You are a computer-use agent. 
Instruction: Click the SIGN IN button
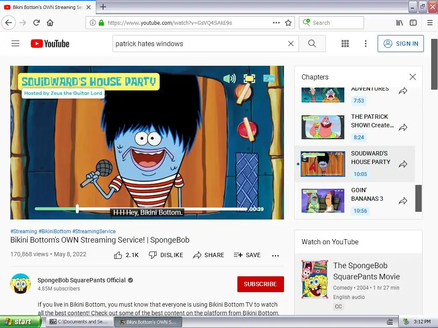(400, 44)
